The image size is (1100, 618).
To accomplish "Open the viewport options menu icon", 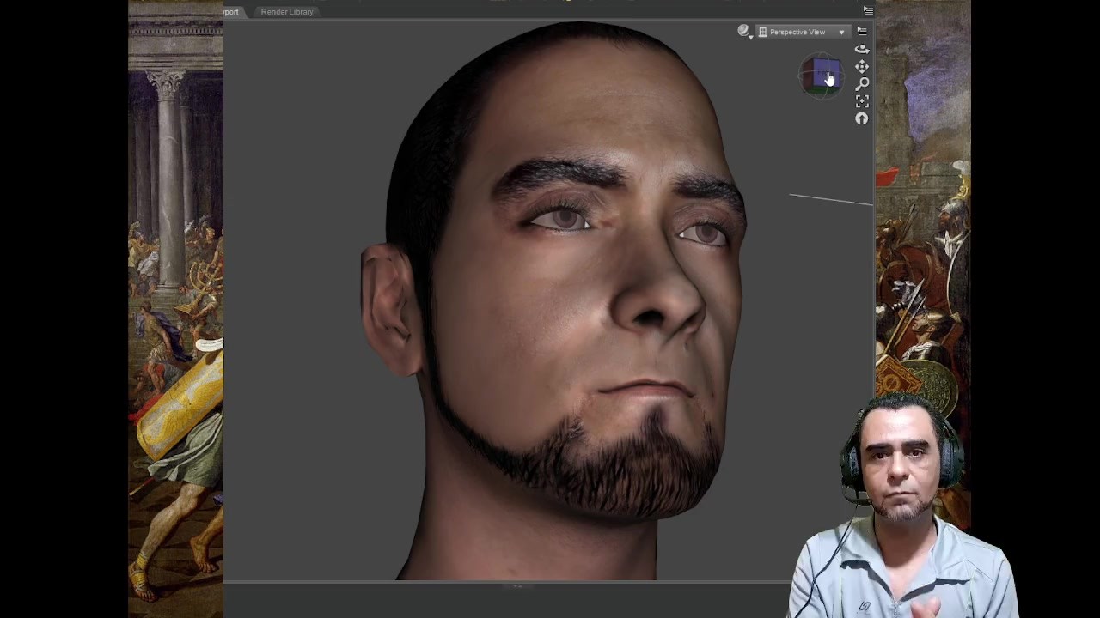I will (862, 31).
